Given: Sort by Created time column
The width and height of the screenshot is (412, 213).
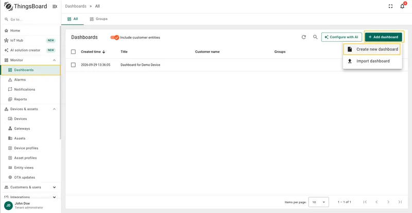Looking at the screenshot, I should click(93, 52).
